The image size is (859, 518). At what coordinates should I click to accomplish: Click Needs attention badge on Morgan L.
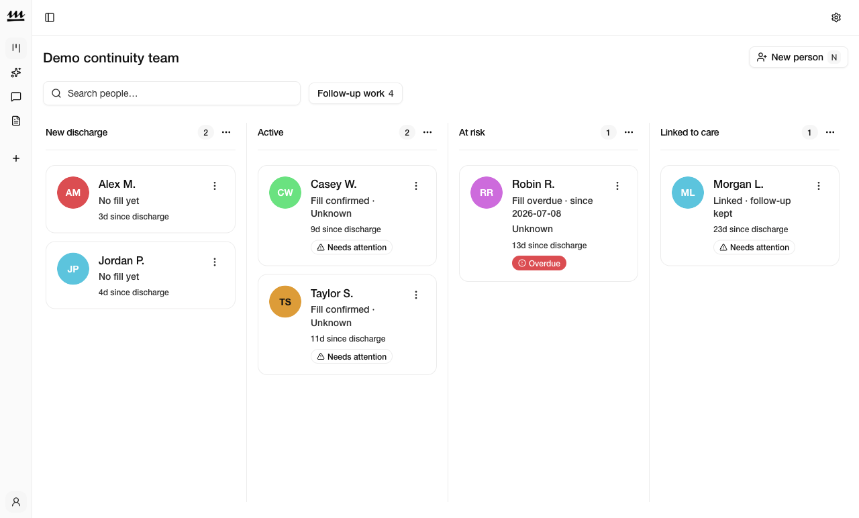tap(754, 248)
